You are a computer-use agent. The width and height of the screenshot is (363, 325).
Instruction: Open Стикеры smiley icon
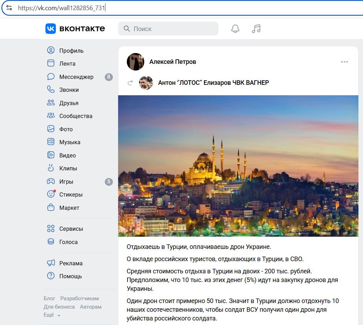[x=51, y=194]
